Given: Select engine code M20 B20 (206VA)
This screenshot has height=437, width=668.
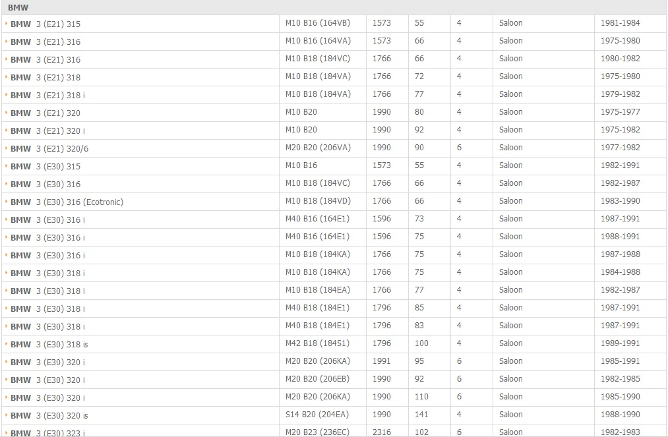Looking at the screenshot, I should 318,148.
